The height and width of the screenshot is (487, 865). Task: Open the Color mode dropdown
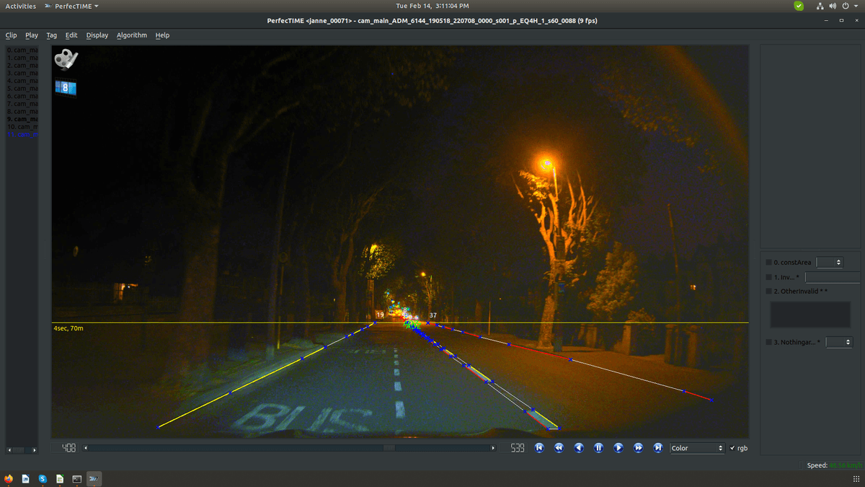click(x=697, y=448)
